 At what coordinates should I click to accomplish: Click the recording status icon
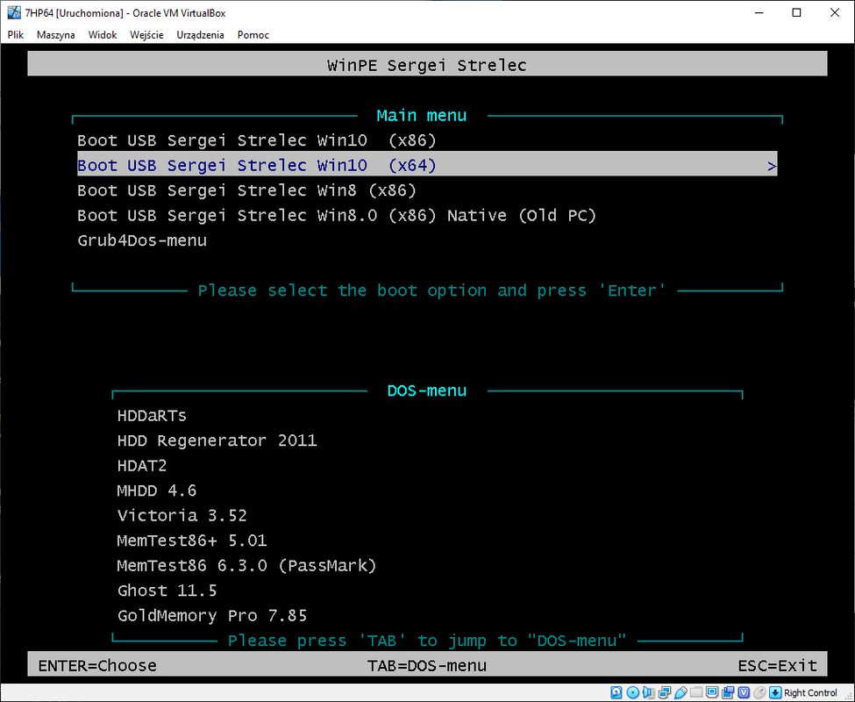pyautogui.click(x=728, y=692)
